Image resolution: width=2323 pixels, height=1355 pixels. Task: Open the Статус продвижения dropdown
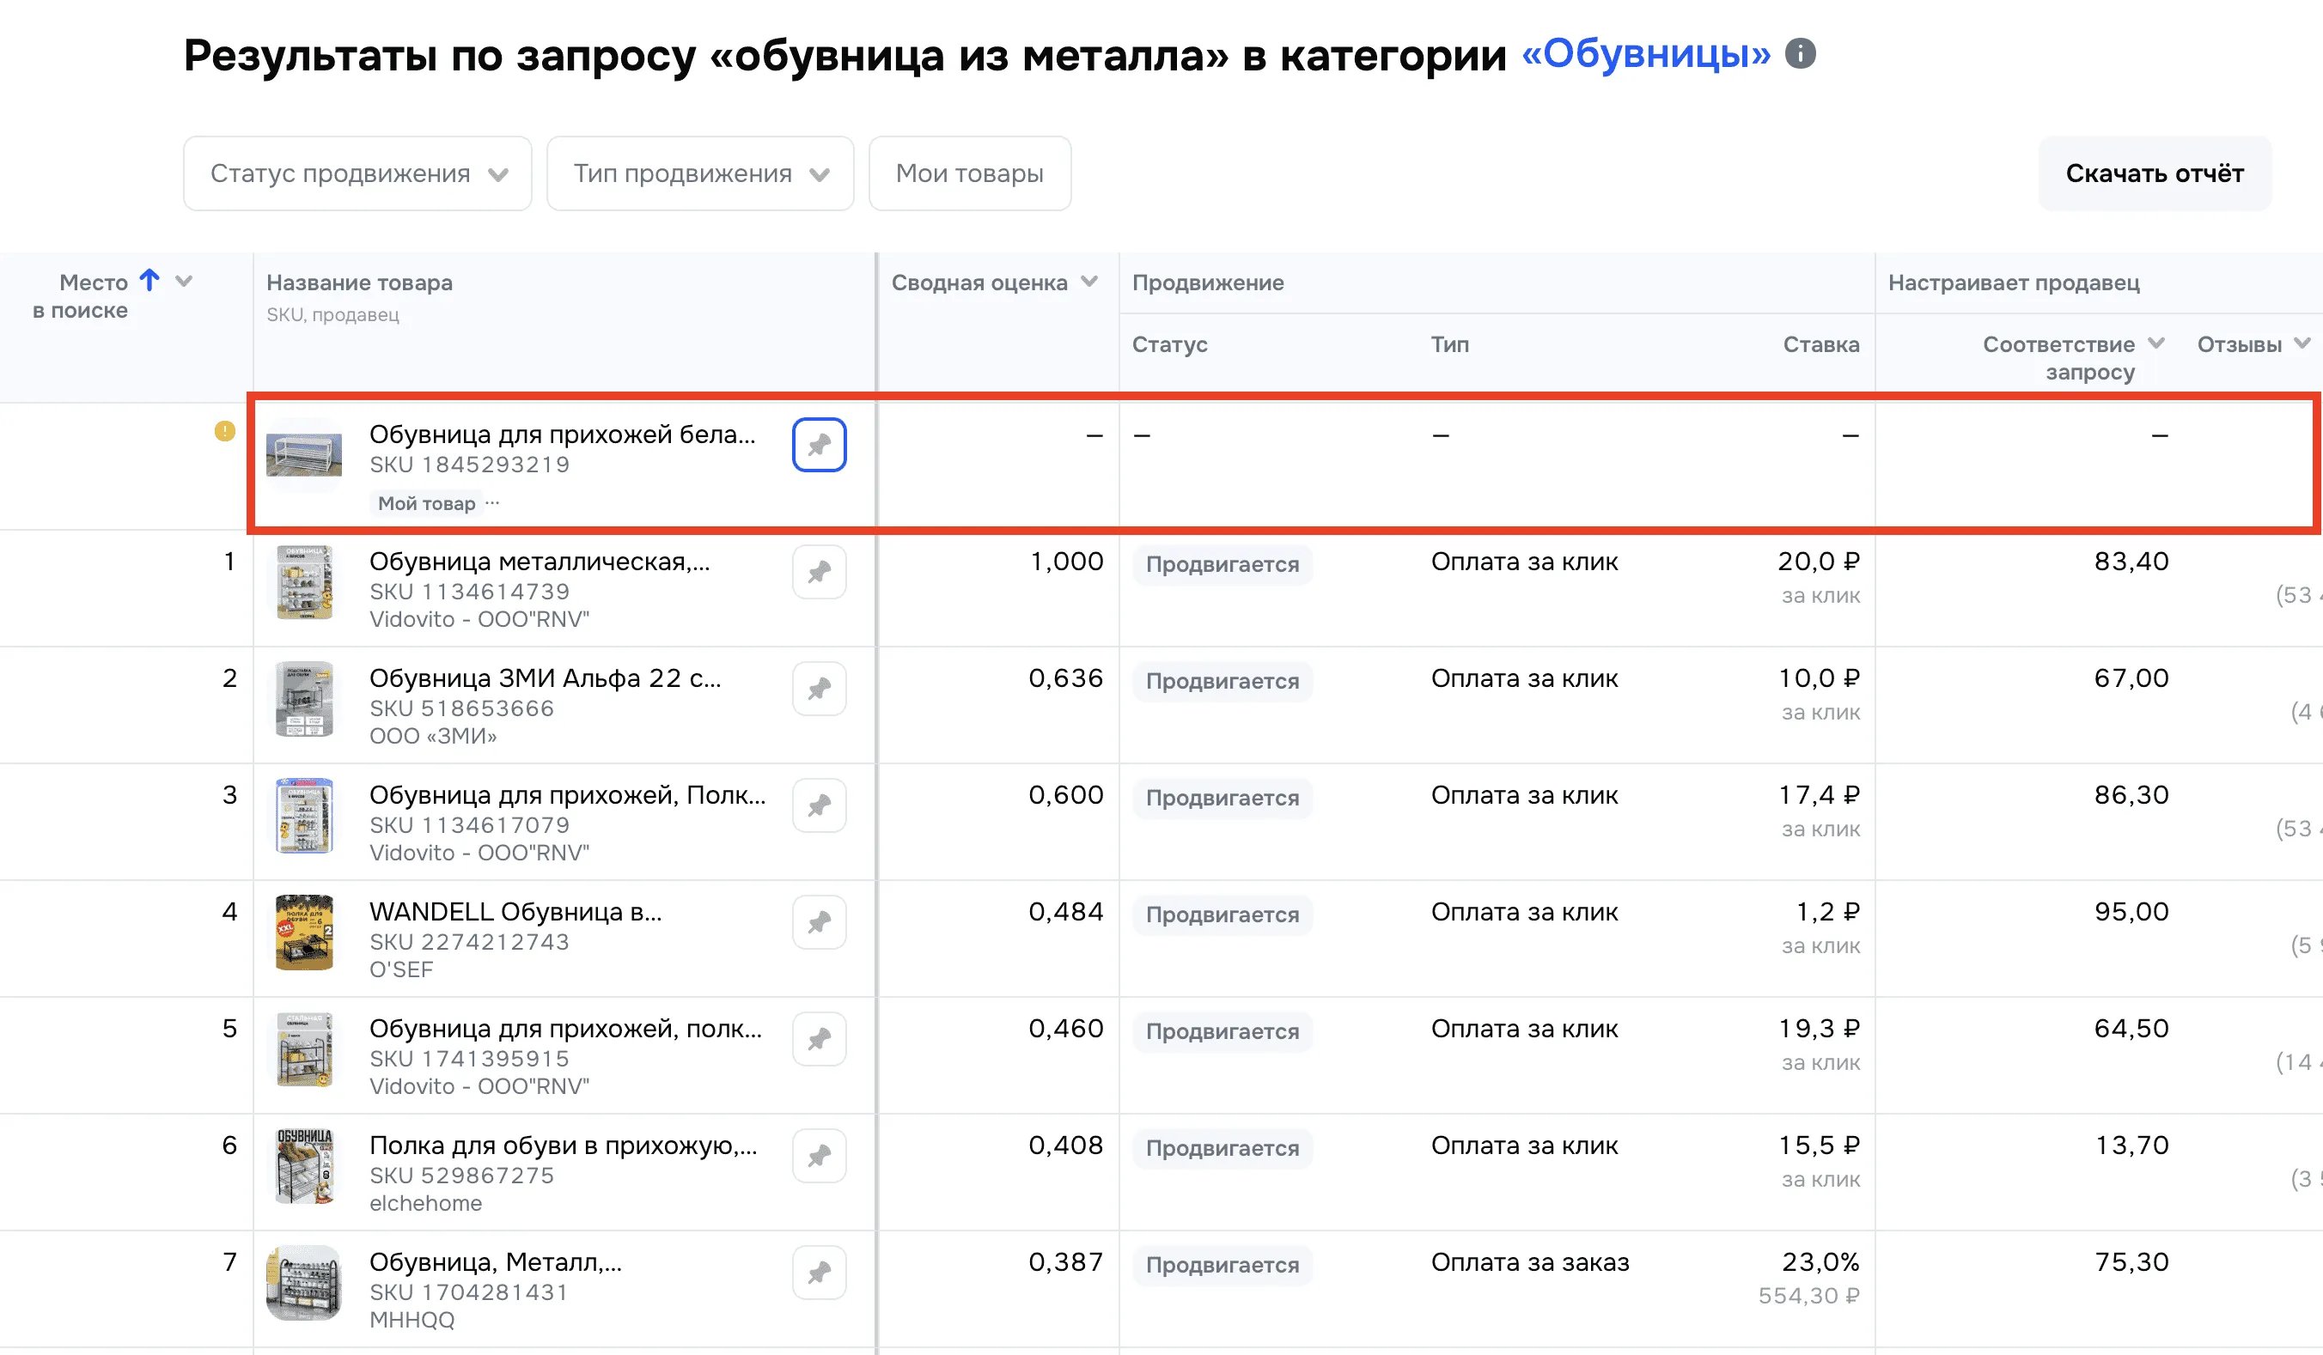tap(357, 173)
